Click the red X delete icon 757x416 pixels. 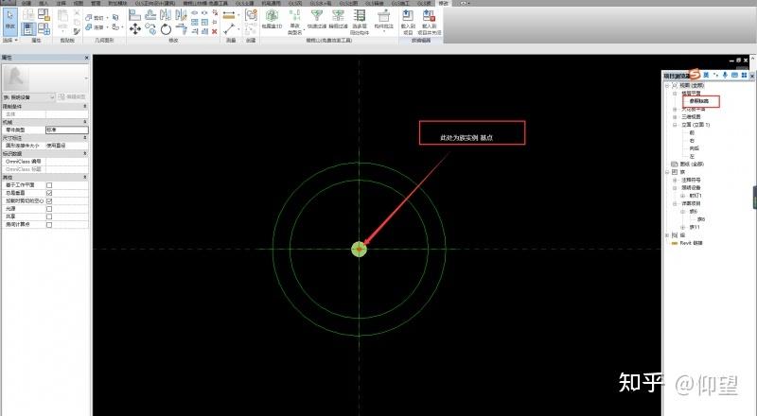[215, 31]
